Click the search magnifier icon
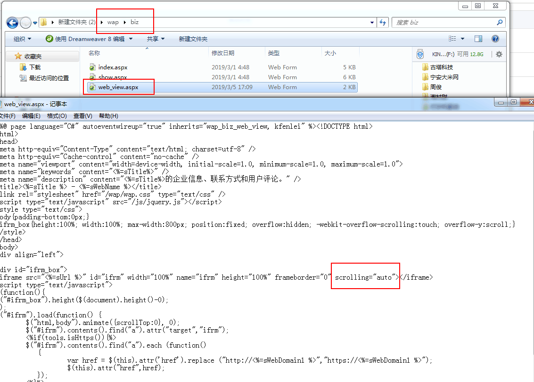 point(500,22)
